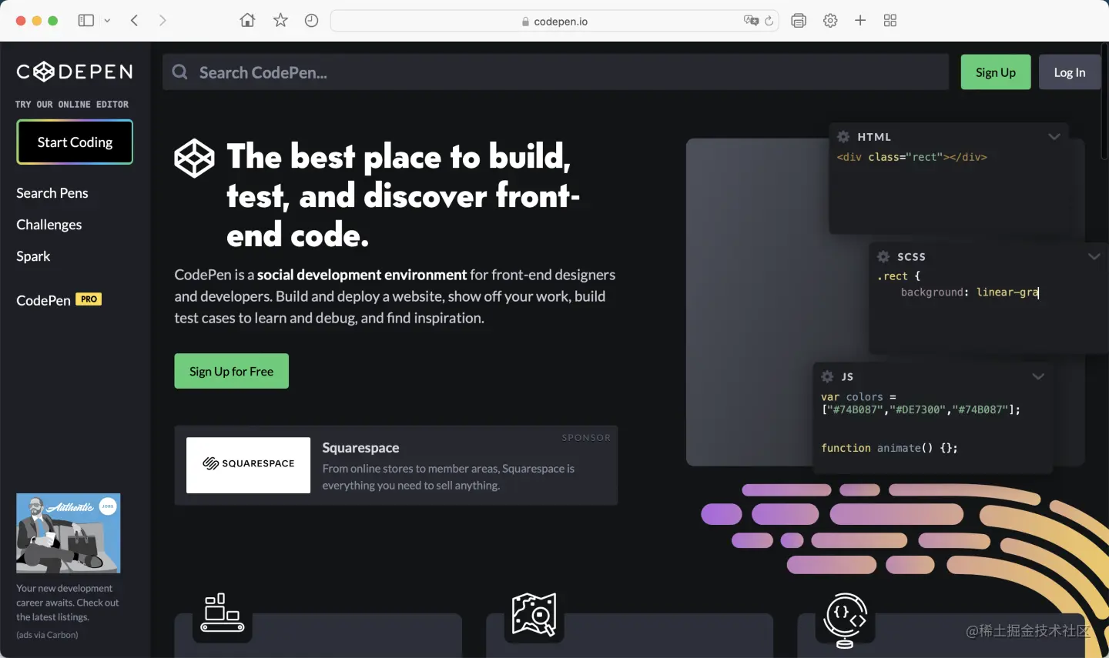The width and height of the screenshot is (1109, 658).
Task: Open the SCSS panel gear settings
Action: click(883, 256)
